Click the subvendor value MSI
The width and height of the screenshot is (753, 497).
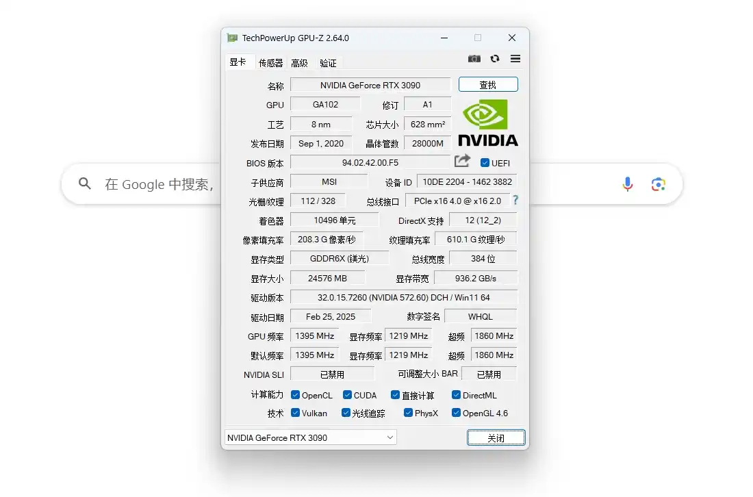(329, 181)
